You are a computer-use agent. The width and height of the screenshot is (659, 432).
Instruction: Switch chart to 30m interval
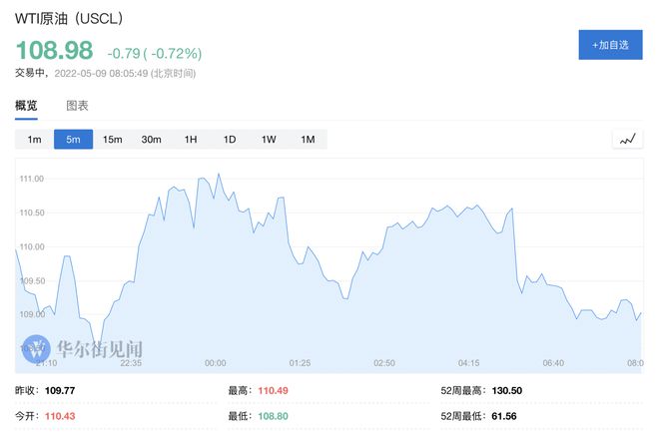tap(151, 140)
